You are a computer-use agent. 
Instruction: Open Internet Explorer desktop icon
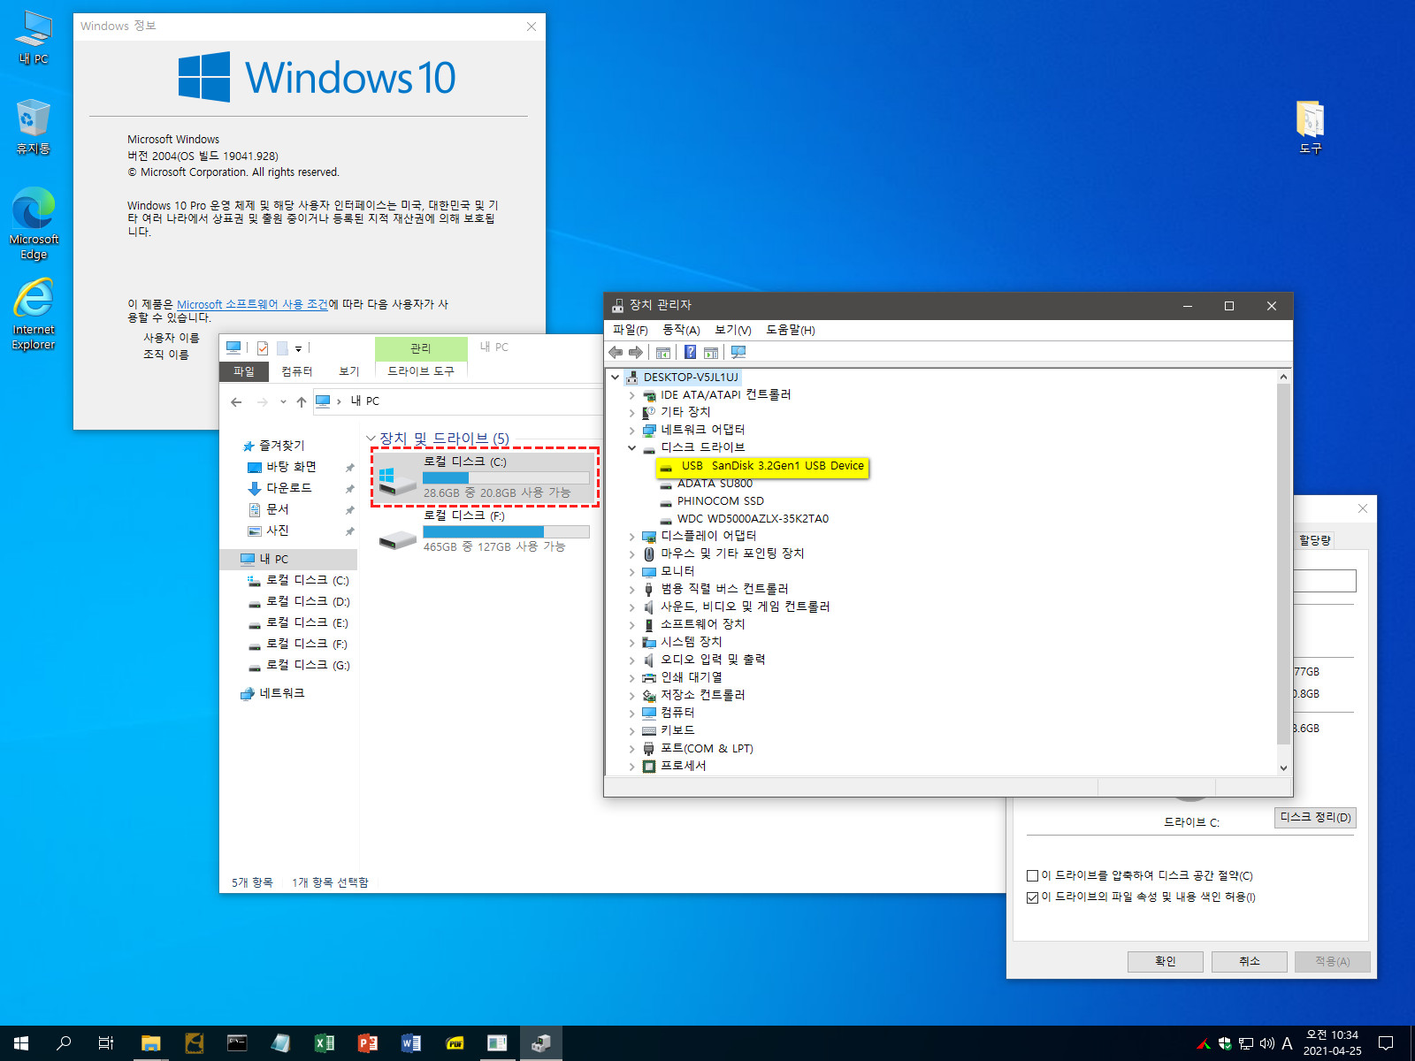tap(34, 314)
